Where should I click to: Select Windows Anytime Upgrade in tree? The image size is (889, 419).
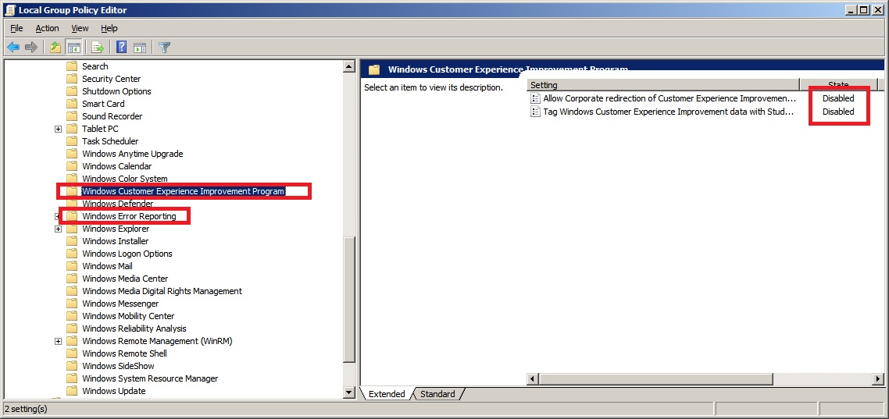click(x=132, y=154)
